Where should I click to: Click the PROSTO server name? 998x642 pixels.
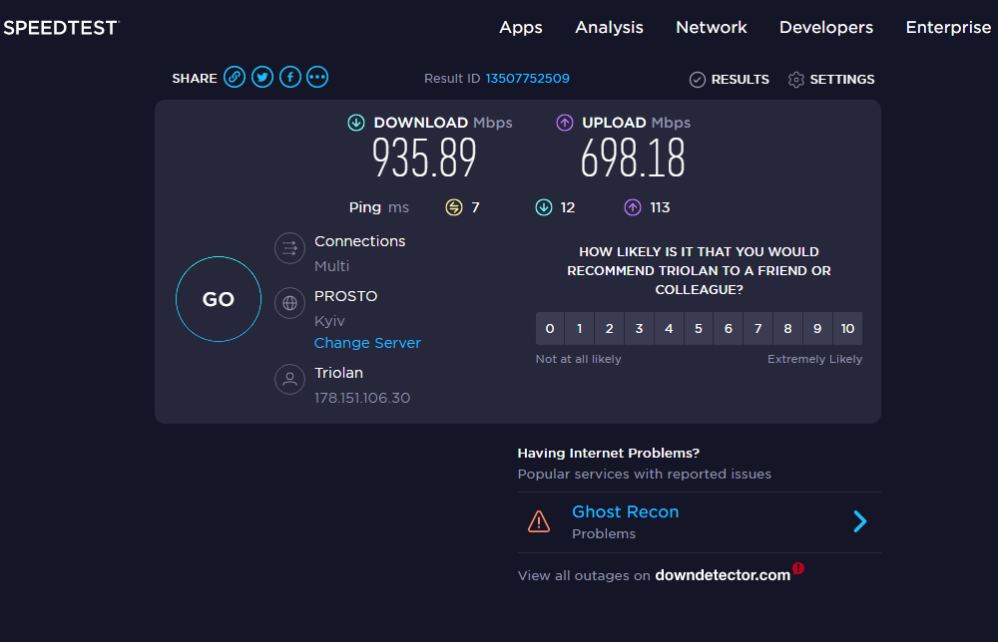[x=345, y=296]
